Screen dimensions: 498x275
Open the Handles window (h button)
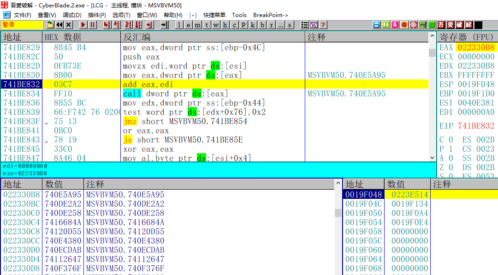coord(225,25)
